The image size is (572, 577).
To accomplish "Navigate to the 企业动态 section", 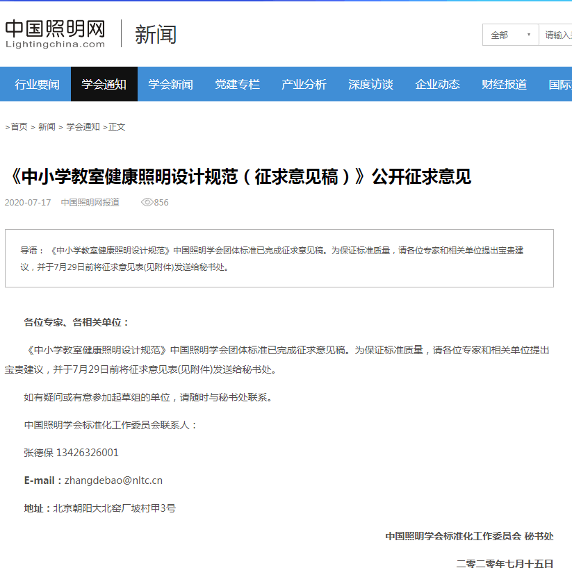I will [x=437, y=85].
